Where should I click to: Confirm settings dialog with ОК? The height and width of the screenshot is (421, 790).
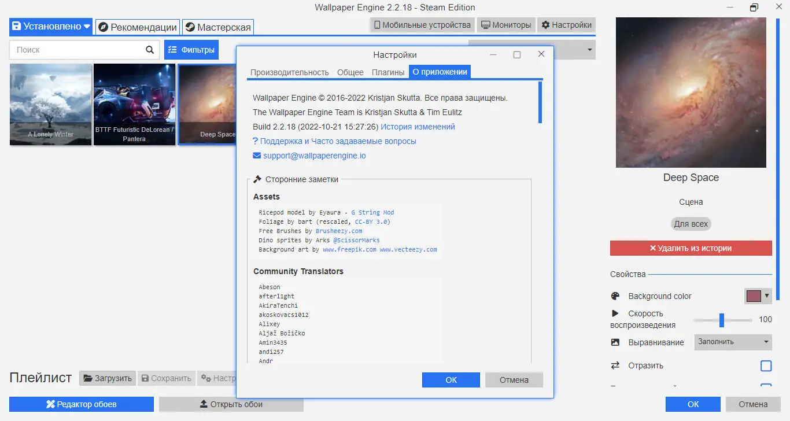(x=451, y=380)
